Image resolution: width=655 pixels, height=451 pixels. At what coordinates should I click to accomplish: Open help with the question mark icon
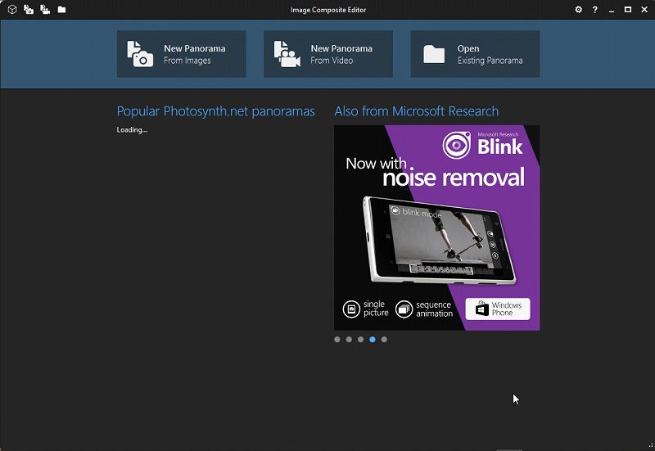[594, 10]
